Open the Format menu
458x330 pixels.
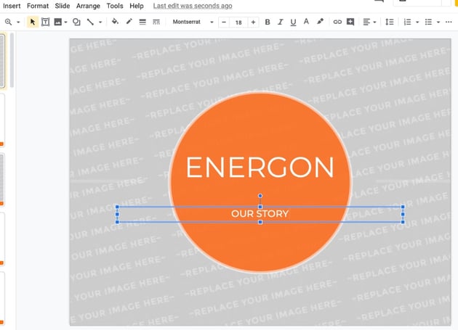tap(38, 6)
